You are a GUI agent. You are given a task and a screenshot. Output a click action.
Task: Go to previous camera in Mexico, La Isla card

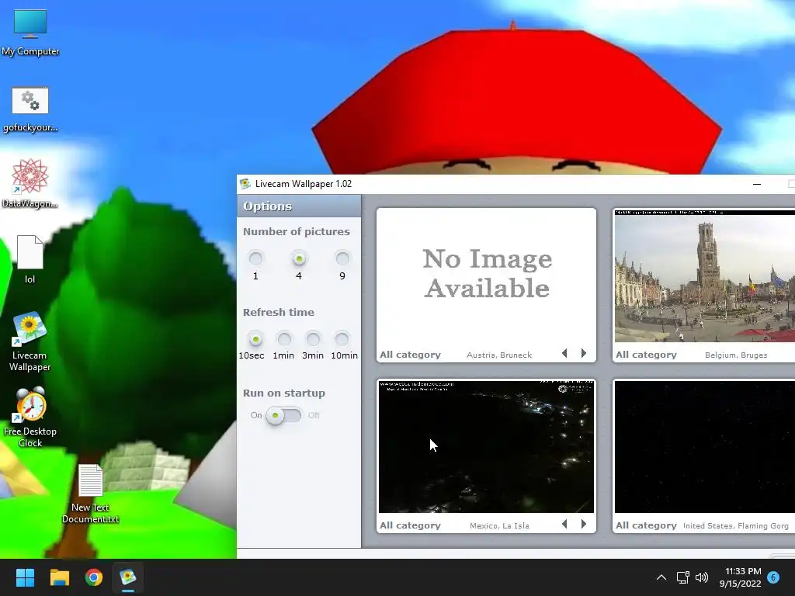[x=564, y=524]
